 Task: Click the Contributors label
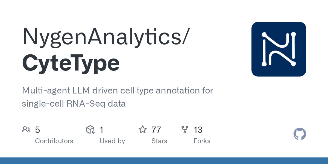(x=54, y=141)
